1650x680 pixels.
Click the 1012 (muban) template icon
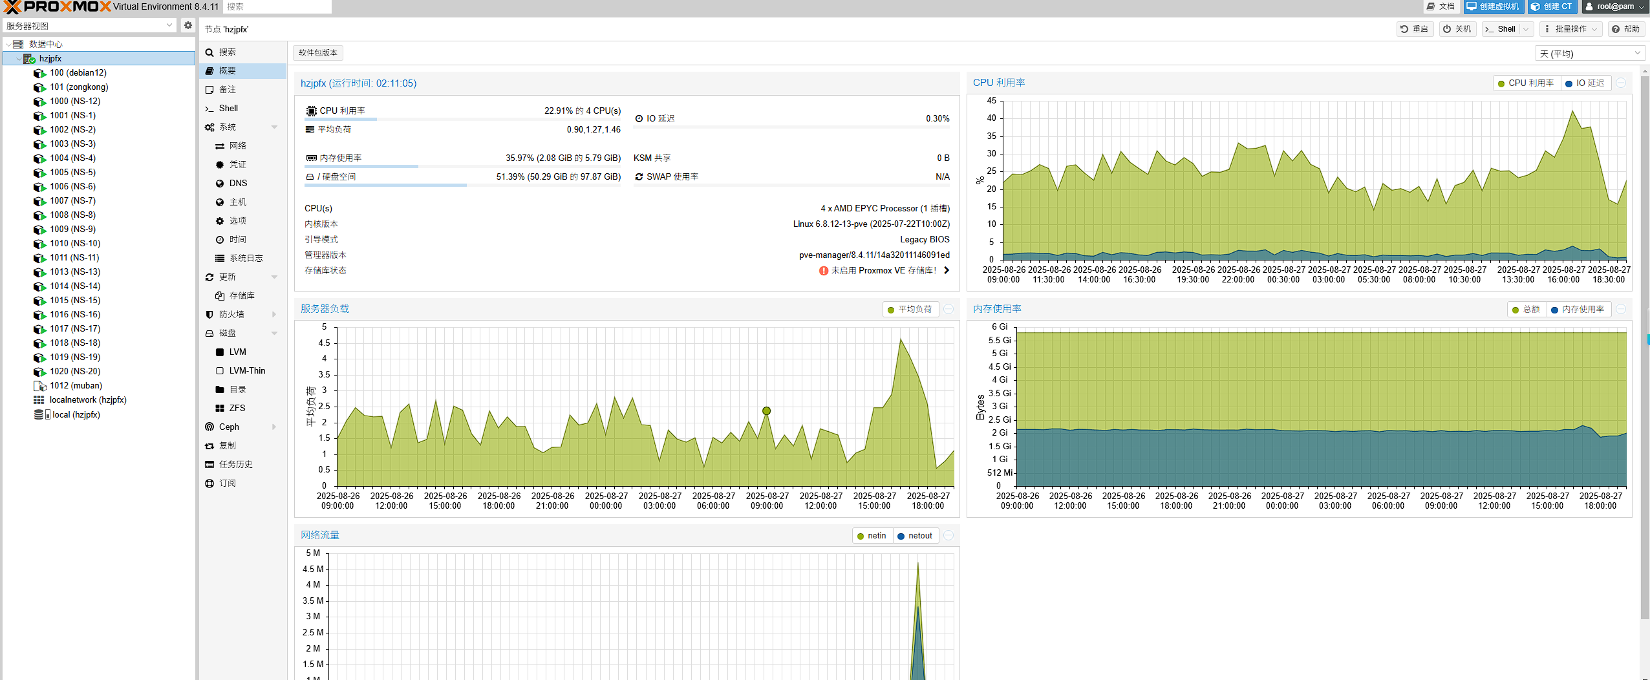(39, 386)
